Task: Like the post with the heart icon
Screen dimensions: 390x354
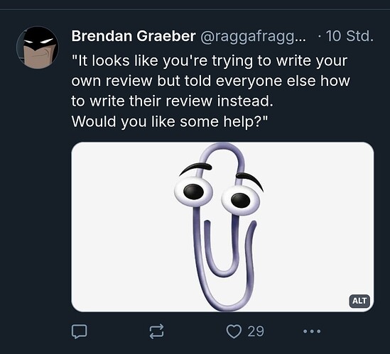Action: tap(234, 331)
